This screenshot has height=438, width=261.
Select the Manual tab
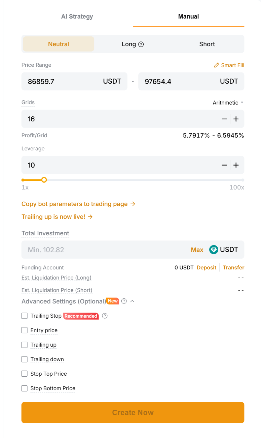click(188, 16)
